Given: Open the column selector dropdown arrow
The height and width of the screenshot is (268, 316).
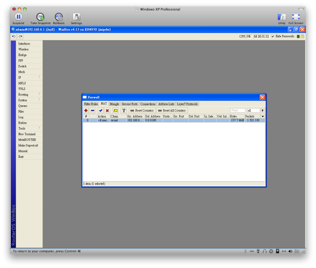Looking at the screenshot, I should 263,116.
